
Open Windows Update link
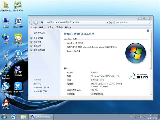click(x=41, y=87)
